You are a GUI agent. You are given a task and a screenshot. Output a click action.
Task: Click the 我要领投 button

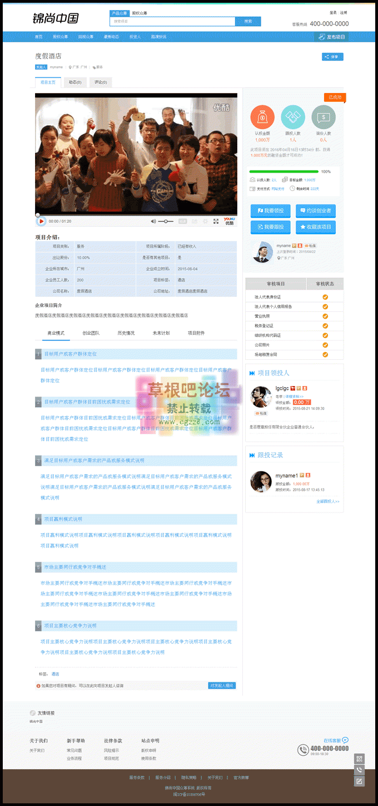[271, 211]
